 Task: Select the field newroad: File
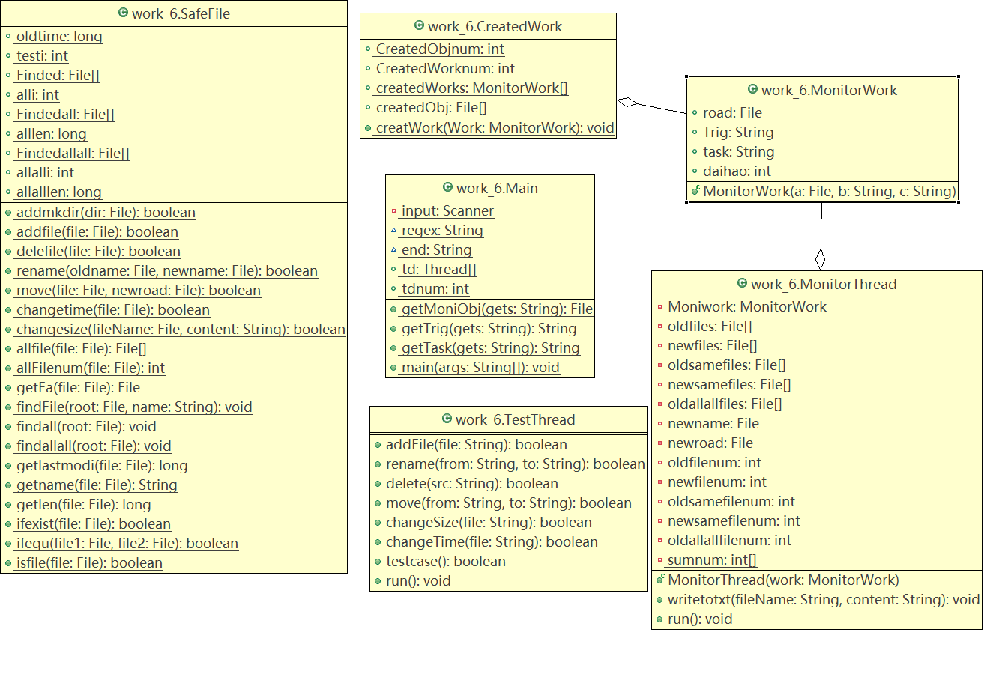tap(710, 443)
